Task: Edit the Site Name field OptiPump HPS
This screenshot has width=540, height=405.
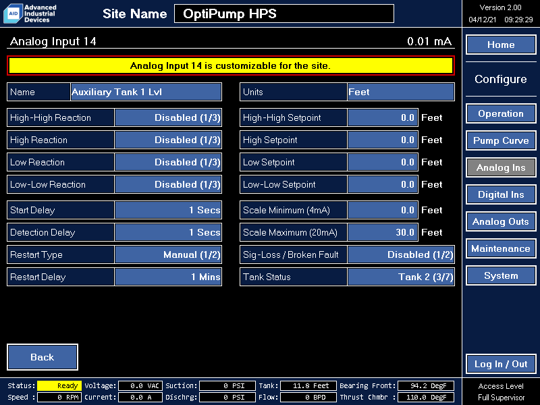Action: [284, 13]
